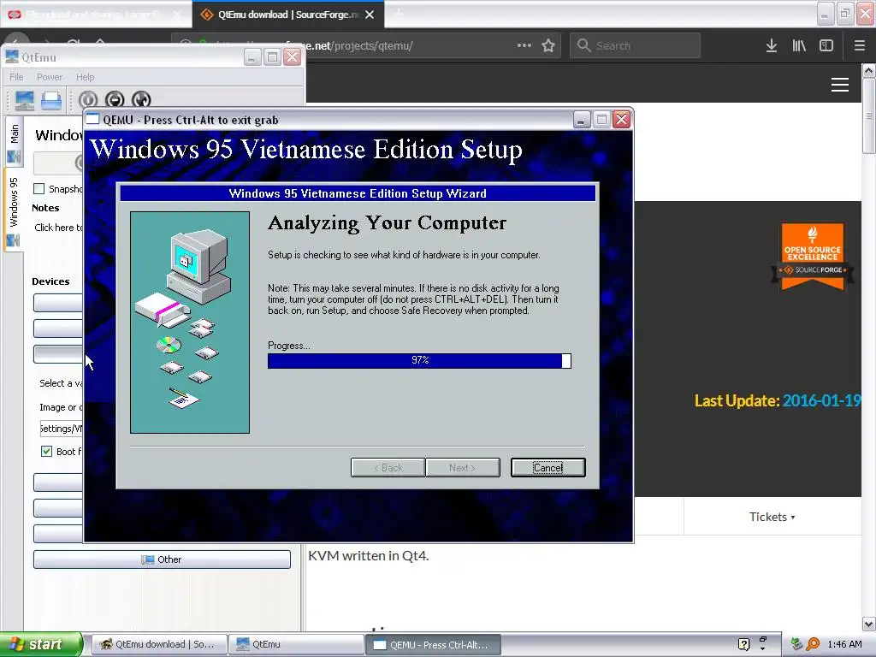
Task: Click the open machine icon in QtEmu toolbar
Action: 51,100
